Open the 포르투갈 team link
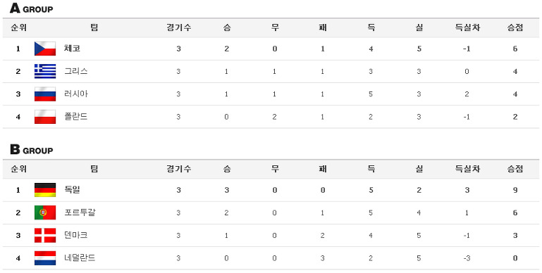Screen dimensions: 542x273 80,212
